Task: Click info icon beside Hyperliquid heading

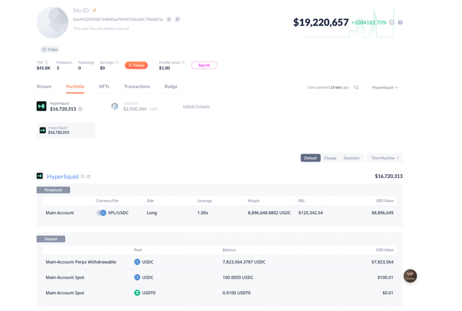Action: (83, 176)
